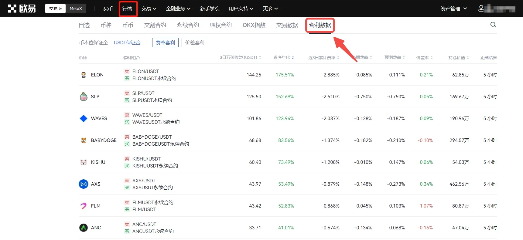Open the search magnifier icon
Screen dimensions: 523x240
(x=493, y=25)
